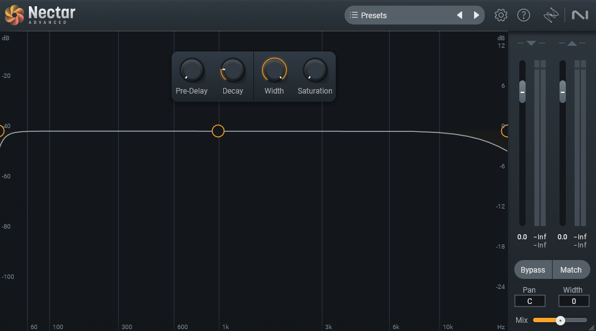The height and width of the screenshot is (331, 596).
Task: Click the window resize grip corner
Action: coord(592,327)
